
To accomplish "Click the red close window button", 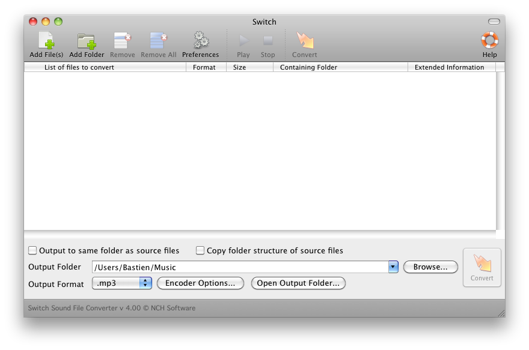I will pos(33,22).
